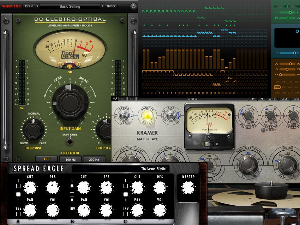Click the blue circle handle in the black XY pad
This screenshot has height=225, width=300.
pos(297,31)
